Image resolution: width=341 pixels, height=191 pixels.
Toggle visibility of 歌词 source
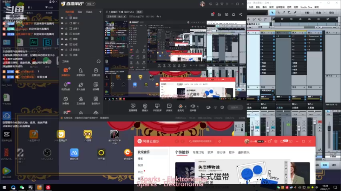[x=62, y=18]
